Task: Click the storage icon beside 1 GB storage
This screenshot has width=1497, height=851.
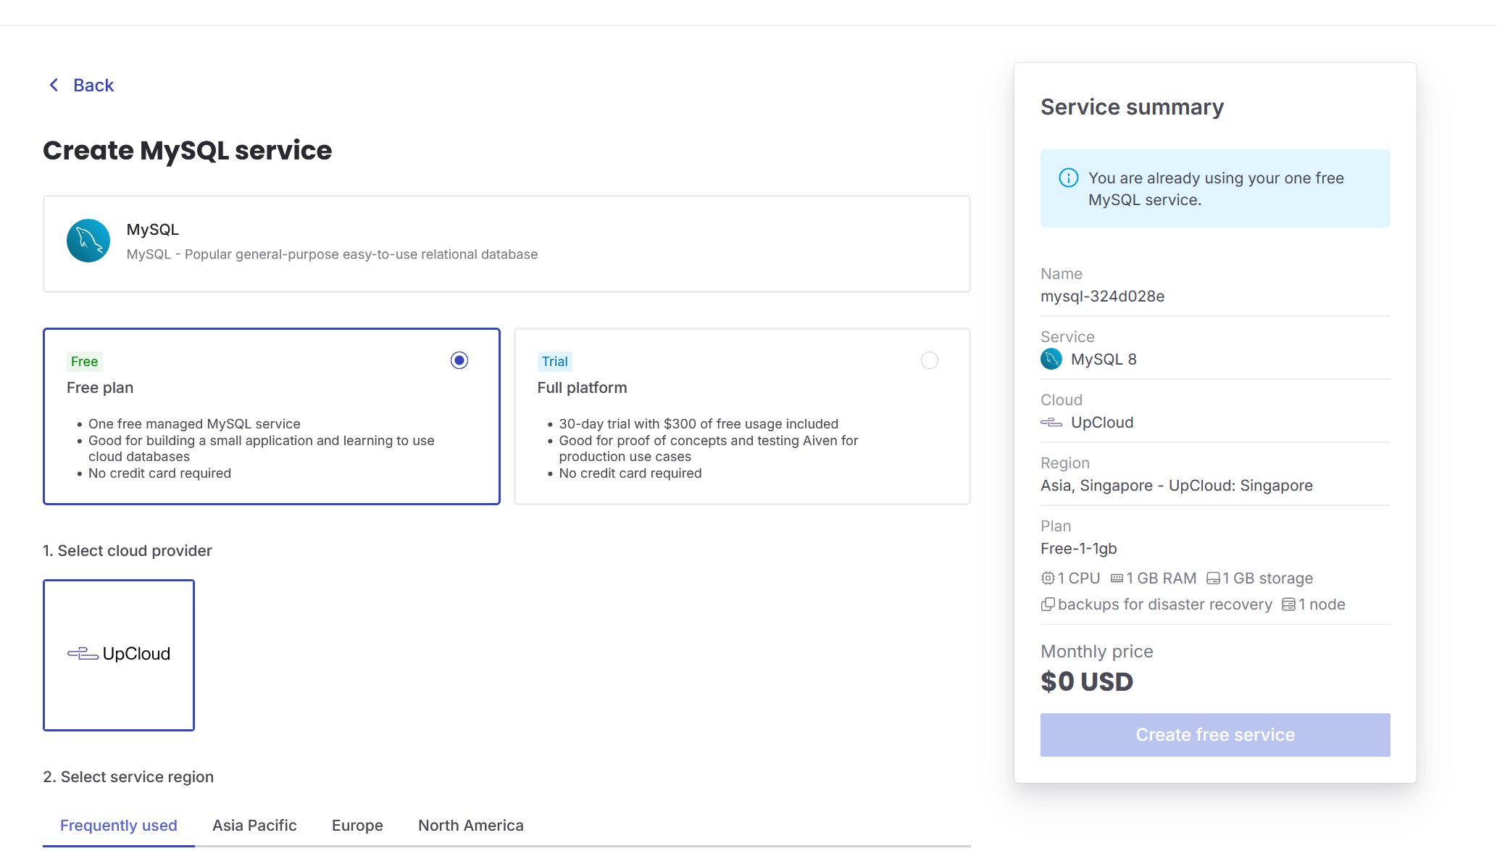Action: (x=1213, y=578)
